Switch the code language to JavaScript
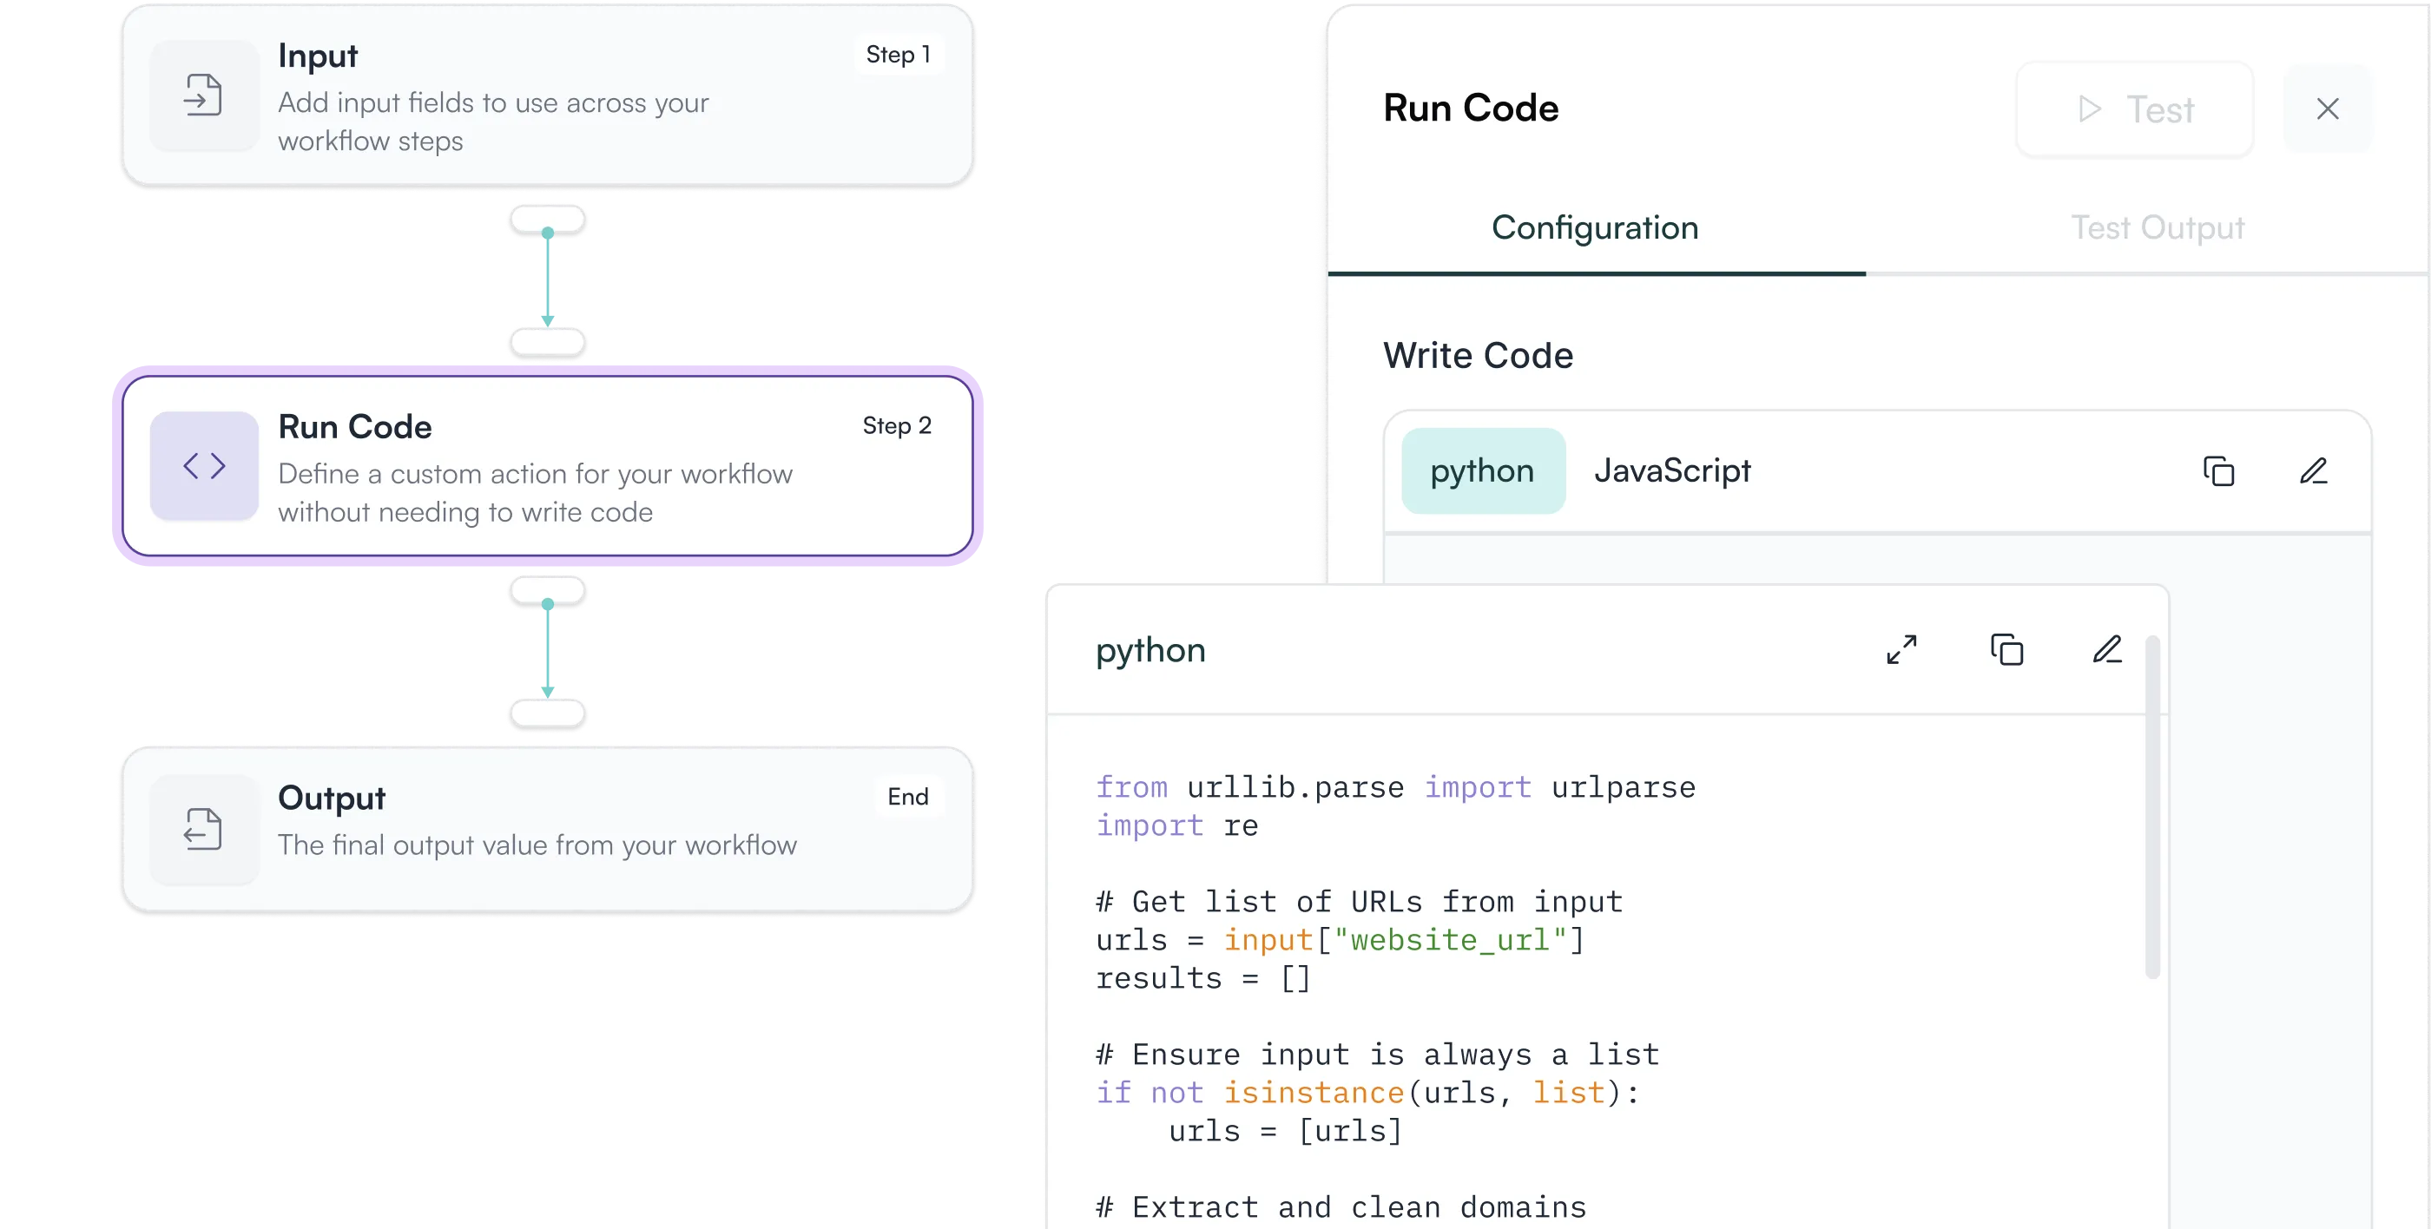The width and height of the screenshot is (2431, 1229). [1672, 470]
